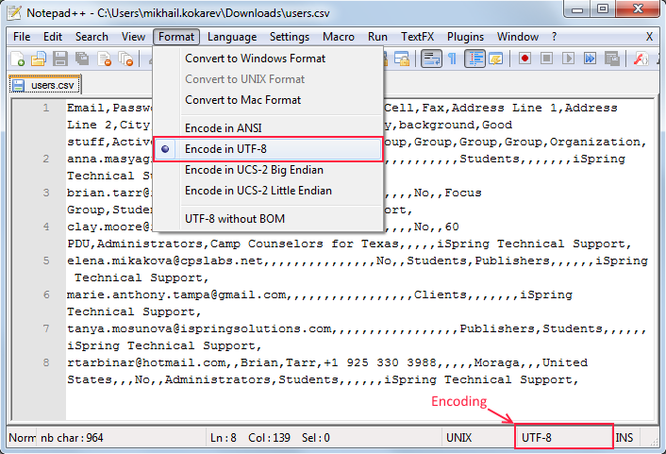Image resolution: width=666 pixels, height=454 pixels.
Task: Toggle Show All Characters pilcrow icon
Action: pos(453,59)
